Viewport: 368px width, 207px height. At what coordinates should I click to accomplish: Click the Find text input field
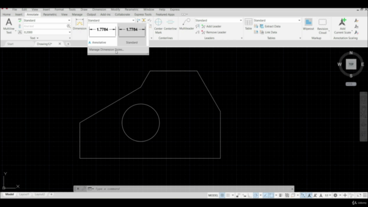click(44, 26)
